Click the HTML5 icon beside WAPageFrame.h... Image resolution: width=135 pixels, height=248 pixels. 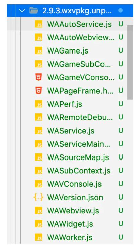point(39,91)
